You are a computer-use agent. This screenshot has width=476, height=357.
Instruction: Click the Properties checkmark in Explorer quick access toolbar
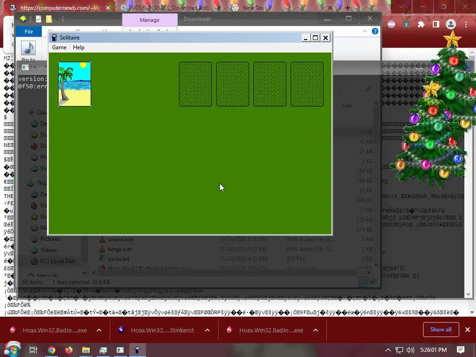coord(39,19)
